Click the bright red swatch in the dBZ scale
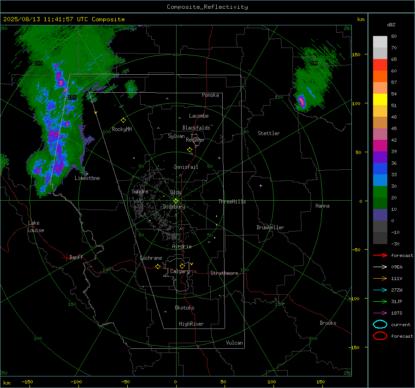The image size is (415, 388). [380, 65]
